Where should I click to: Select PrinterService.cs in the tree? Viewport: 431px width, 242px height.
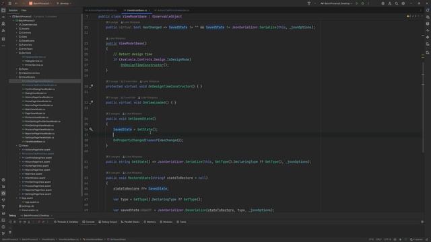pyautogui.click(x=33, y=65)
